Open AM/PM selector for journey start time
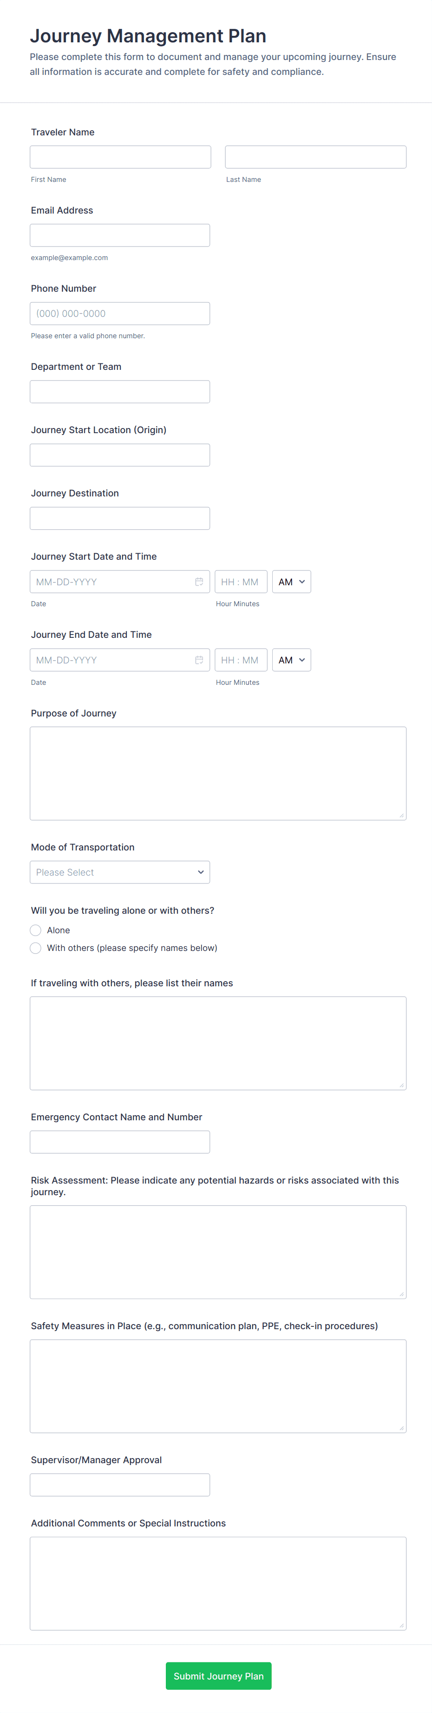 [291, 582]
